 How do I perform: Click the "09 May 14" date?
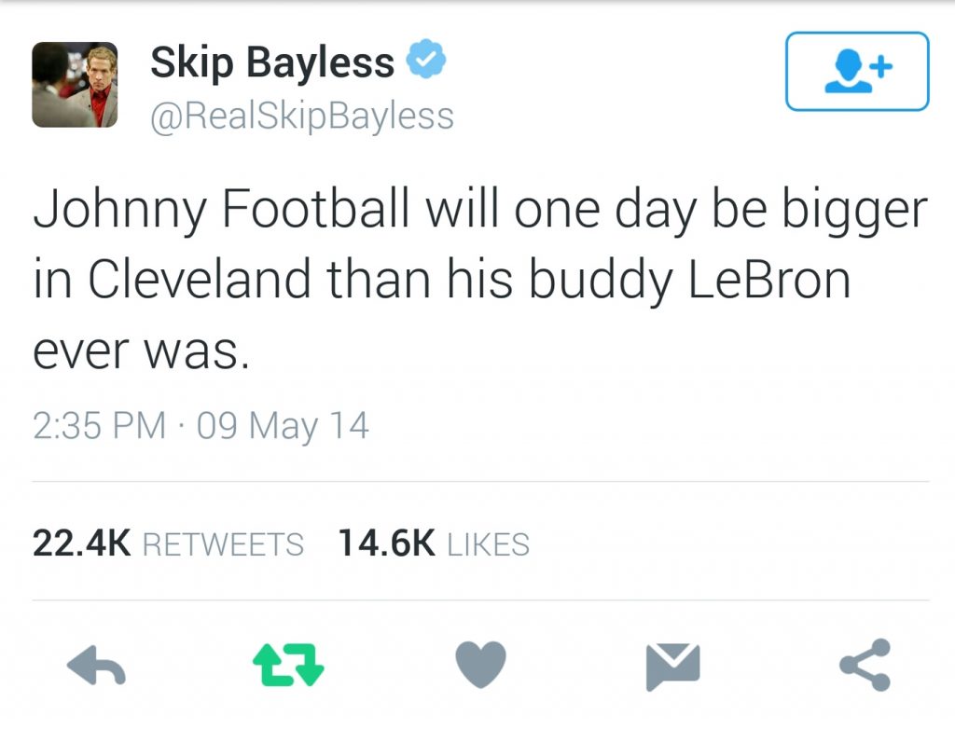point(283,426)
